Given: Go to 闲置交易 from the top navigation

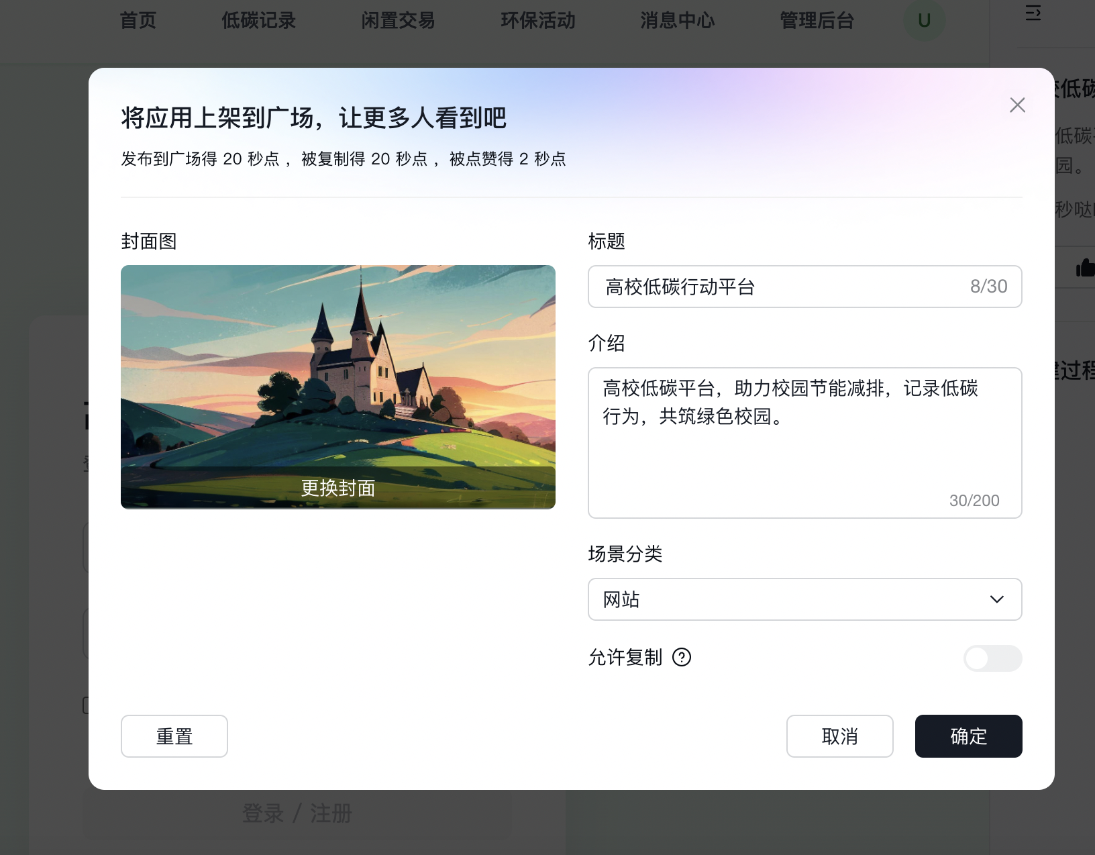Looking at the screenshot, I should click(x=397, y=21).
